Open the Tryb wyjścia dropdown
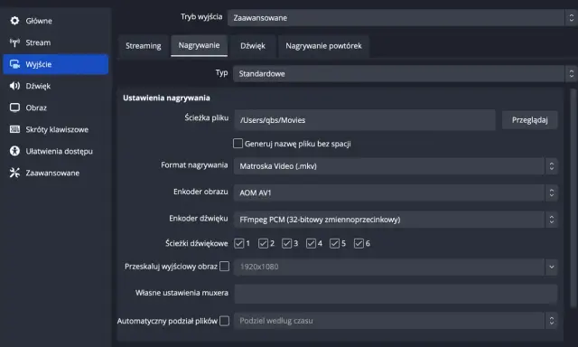The width and height of the screenshot is (578, 347). pos(402,18)
